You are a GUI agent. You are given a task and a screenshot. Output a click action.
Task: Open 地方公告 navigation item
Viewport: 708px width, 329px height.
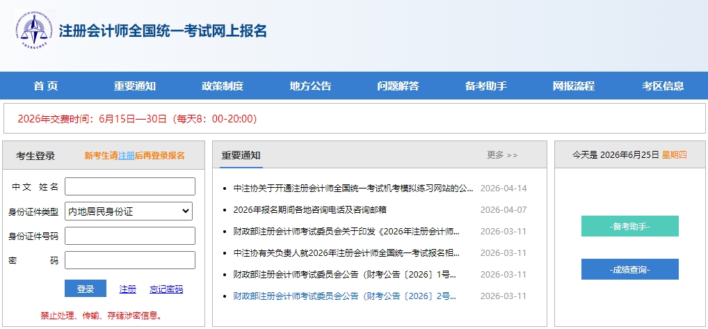(310, 86)
